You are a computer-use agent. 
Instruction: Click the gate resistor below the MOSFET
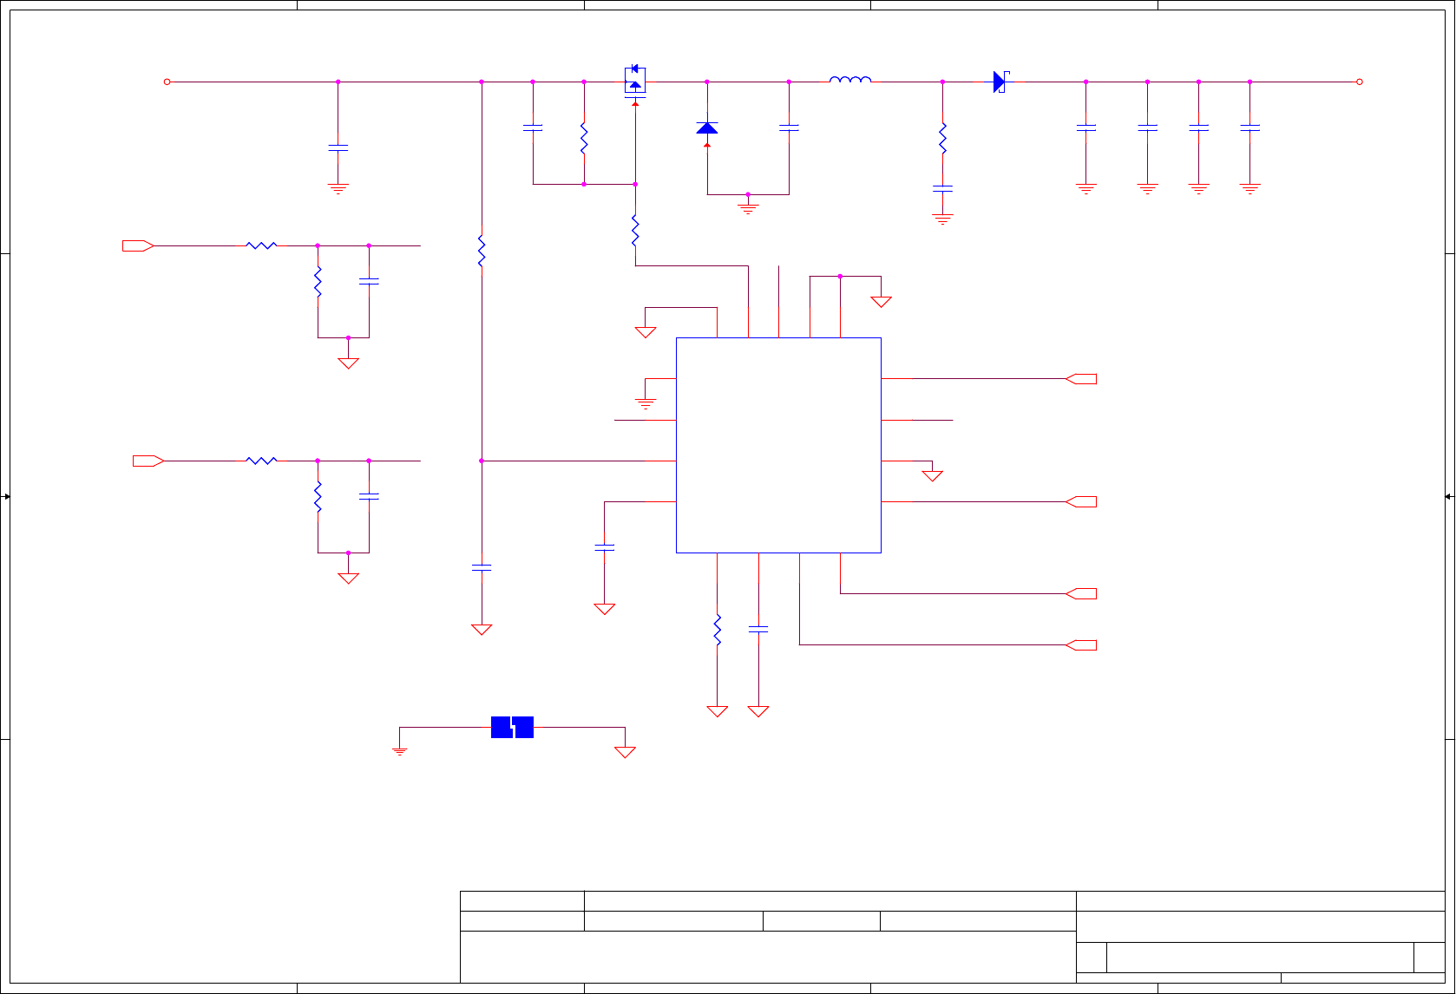(x=635, y=231)
